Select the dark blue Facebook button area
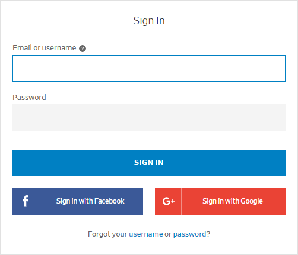Image resolution: width=298 pixels, height=255 pixels. tap(78, 201)
